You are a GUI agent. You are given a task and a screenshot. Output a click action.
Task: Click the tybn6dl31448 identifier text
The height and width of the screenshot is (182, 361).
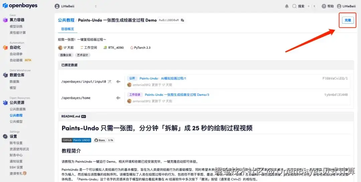[336, 95]
